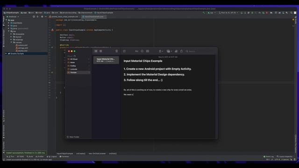Click the Notes search field
This screenshot has width=299, height=168.
(x=200, y=51)
